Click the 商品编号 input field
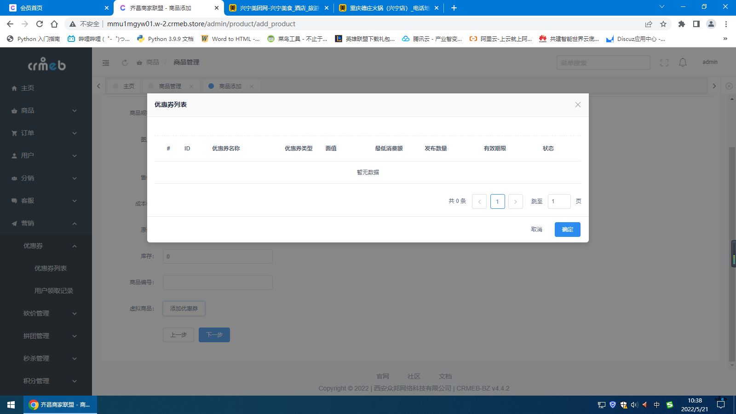This screenshot has height=414, width=736. coord(218,282)
